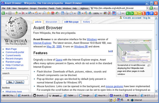Toggle the picture blocker icon
Screen dimensions: 159x103
[x=105, y=13]
